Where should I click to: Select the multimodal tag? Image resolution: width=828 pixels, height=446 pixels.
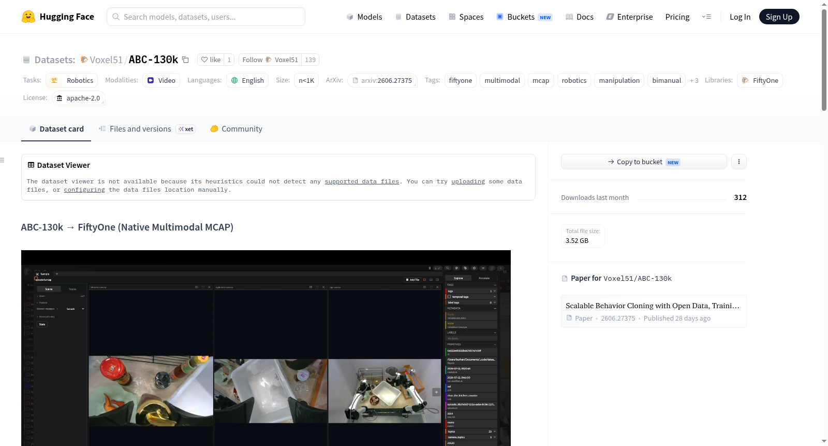pyautogui.click(x=502, y=80)
